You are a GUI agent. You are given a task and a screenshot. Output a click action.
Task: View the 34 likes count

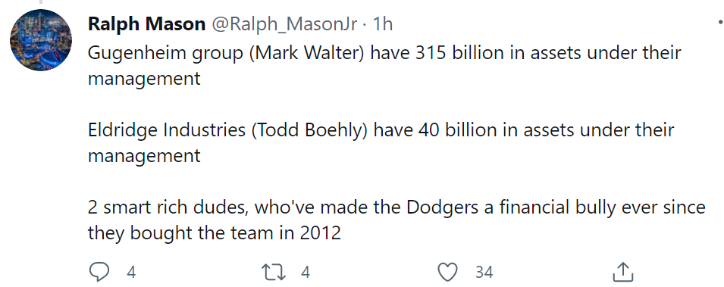point(484,273)
